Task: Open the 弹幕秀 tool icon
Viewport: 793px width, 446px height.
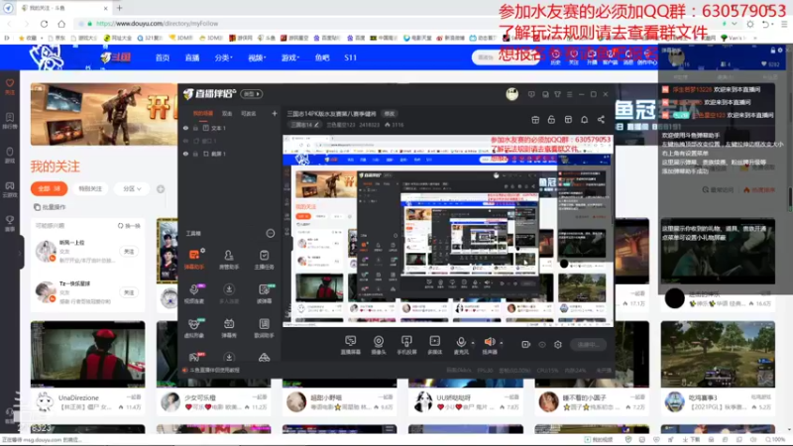Action: coord(229,324)
